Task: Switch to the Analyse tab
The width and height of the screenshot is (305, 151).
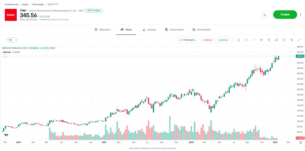Action: (x=149, y=30)
